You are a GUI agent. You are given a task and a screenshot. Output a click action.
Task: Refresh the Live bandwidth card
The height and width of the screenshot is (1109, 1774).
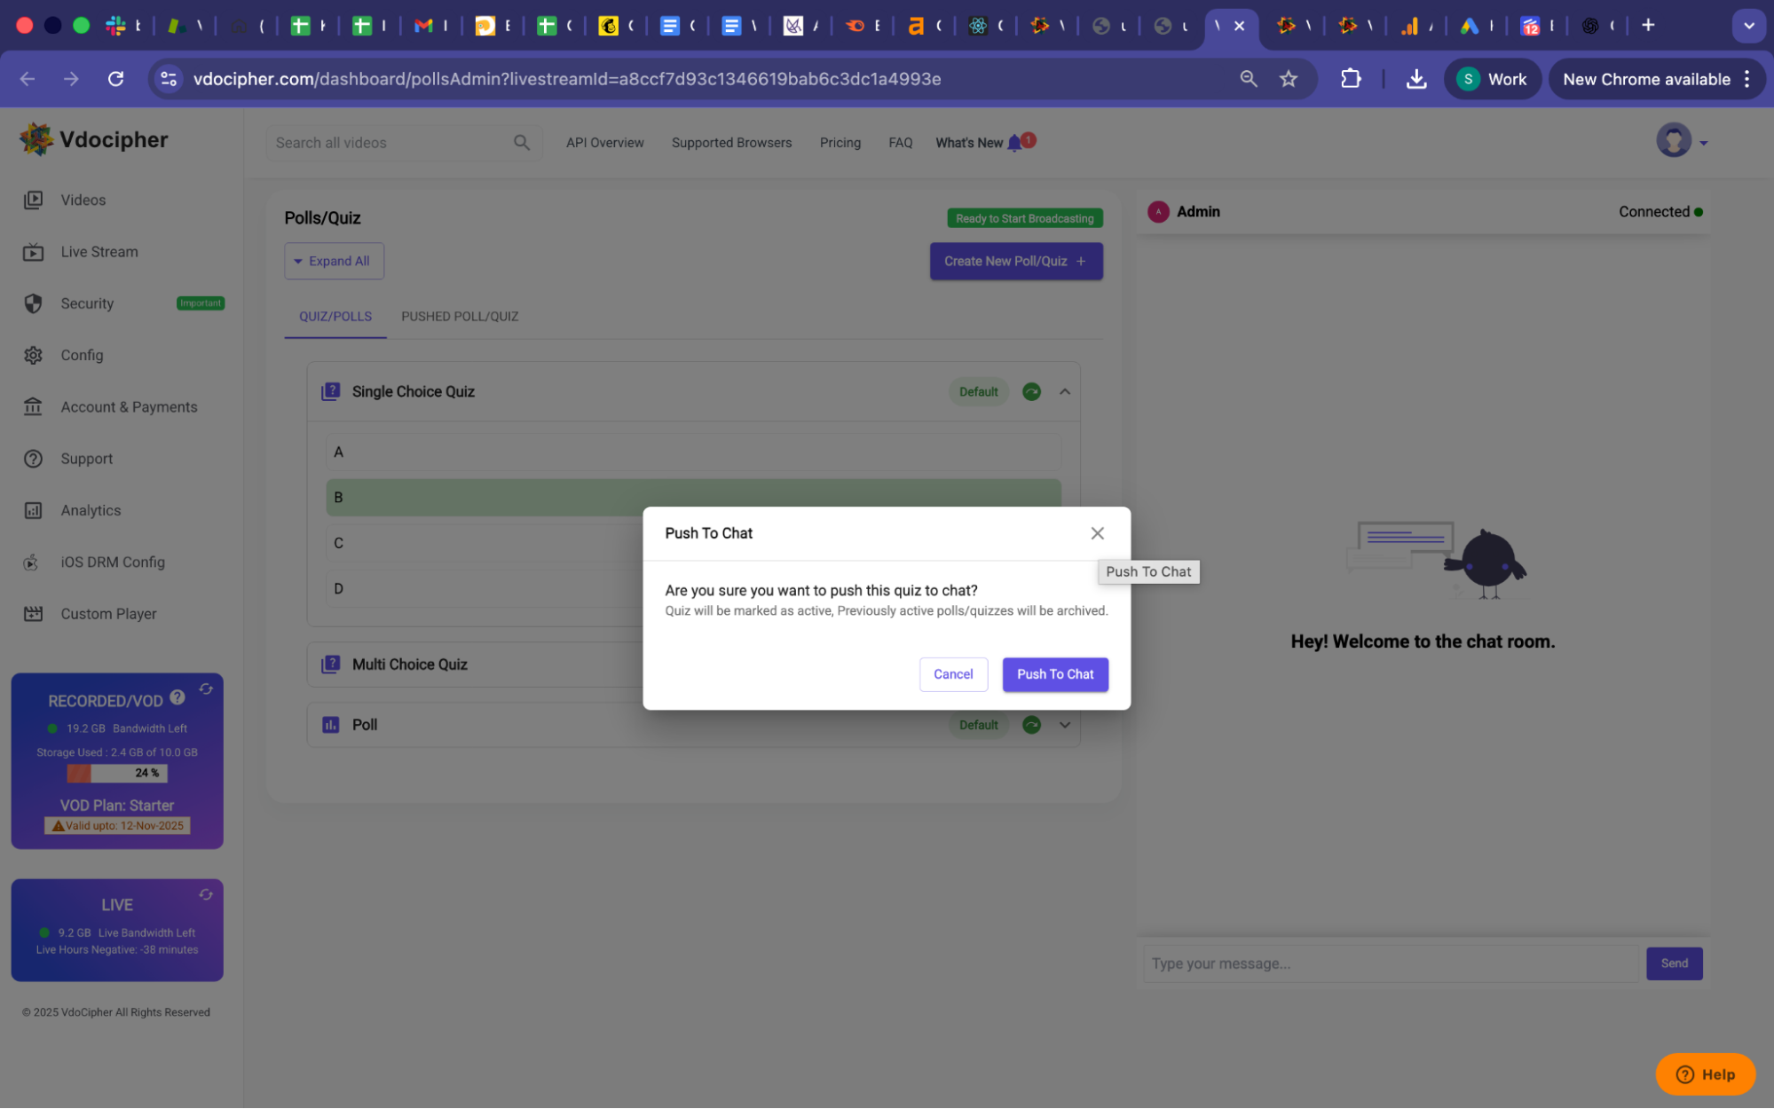coord(206,895)
